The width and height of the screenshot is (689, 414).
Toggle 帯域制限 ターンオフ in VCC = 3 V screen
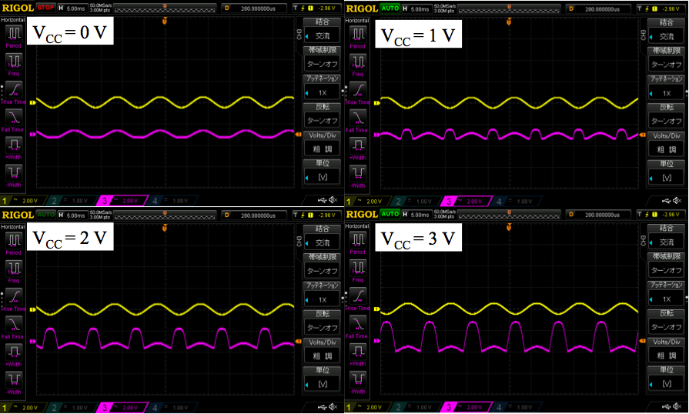[666, 265]
